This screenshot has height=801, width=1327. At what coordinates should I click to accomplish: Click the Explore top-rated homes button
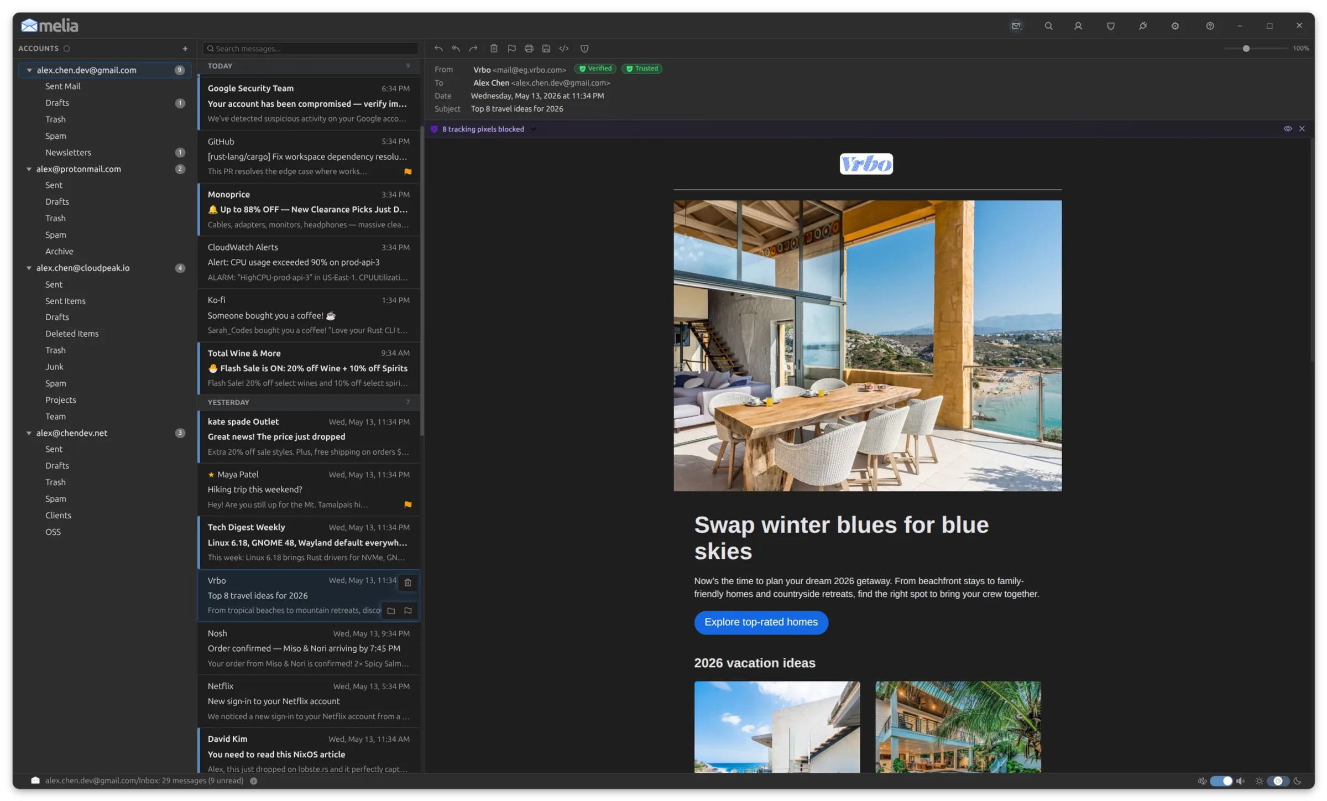(761, 622)
